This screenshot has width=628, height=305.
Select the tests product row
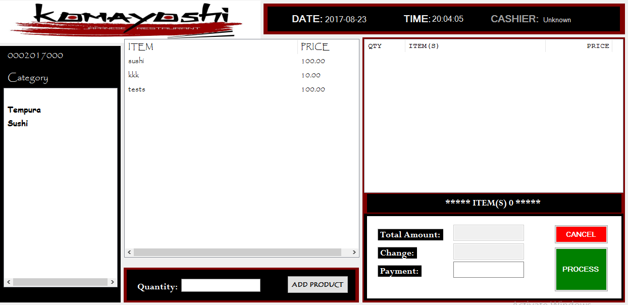137,89
